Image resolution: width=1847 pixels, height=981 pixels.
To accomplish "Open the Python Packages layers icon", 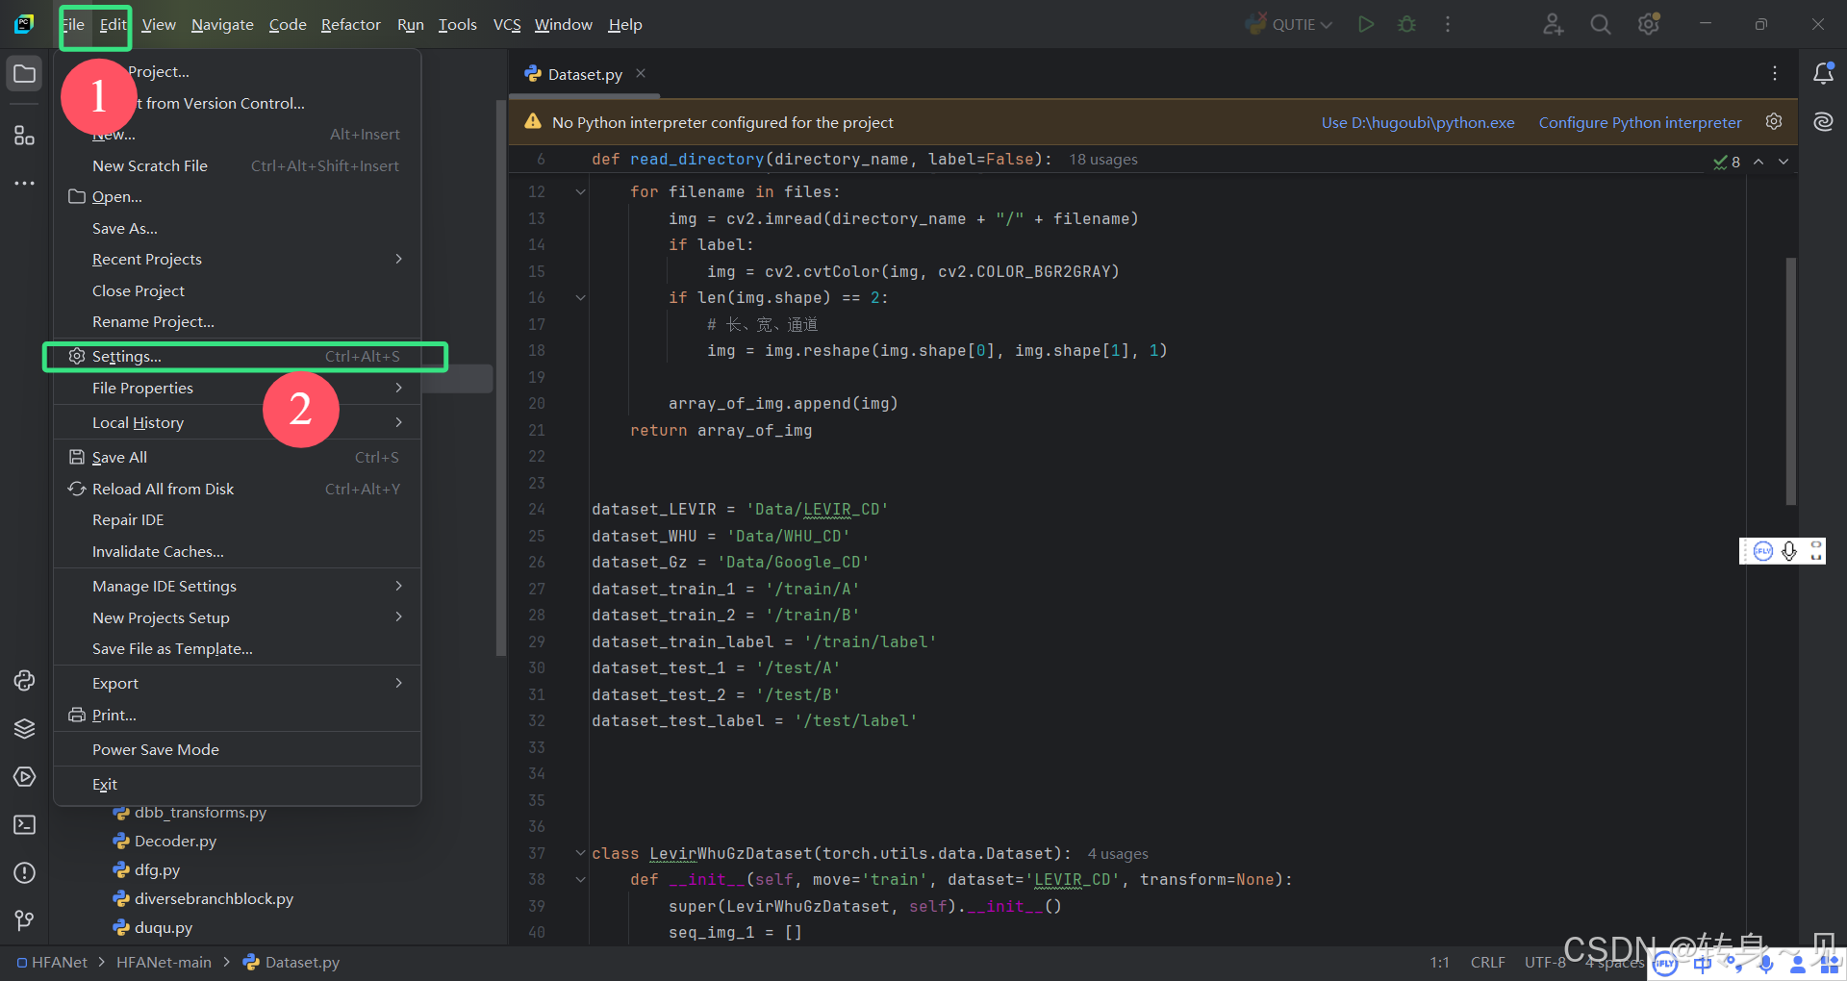I will [x=25, y=729].
